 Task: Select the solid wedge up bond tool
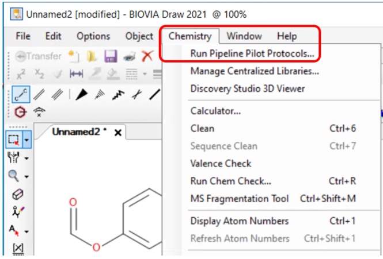click(x=81, y=95)
